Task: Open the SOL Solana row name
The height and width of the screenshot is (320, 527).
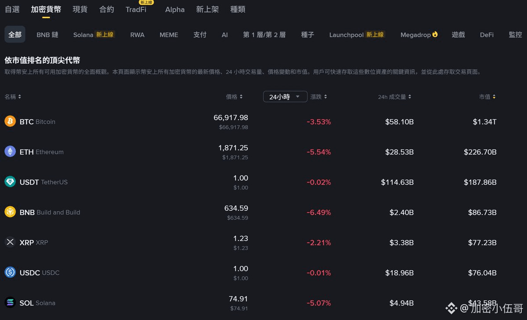Action: click(x=37, y=303)
